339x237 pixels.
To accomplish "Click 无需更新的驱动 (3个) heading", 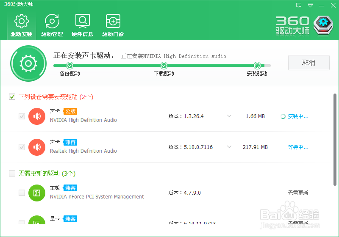I will click(47, 174).
